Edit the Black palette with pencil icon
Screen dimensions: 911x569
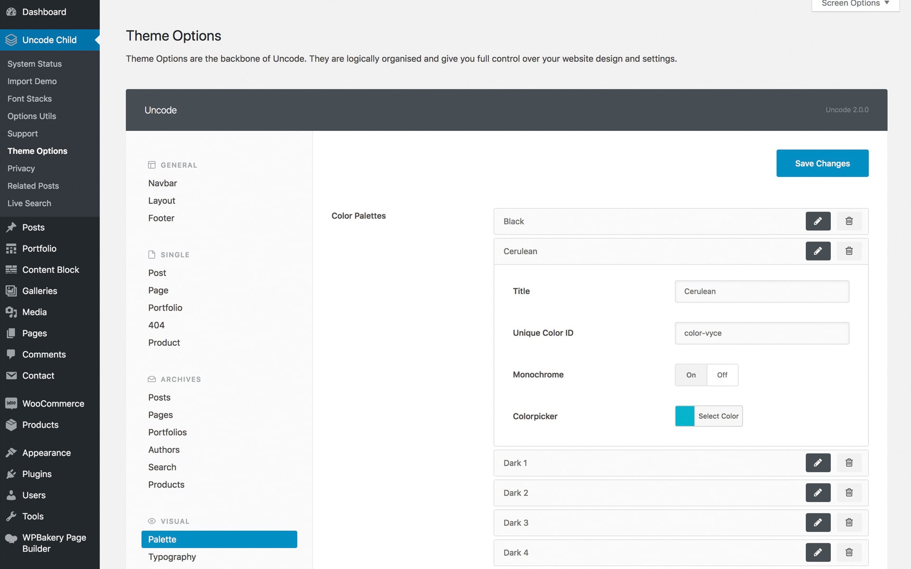(818, 221)
